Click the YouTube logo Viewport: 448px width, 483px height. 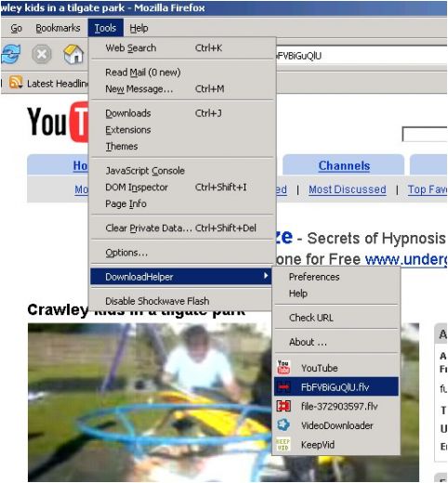tap(58, 122)
